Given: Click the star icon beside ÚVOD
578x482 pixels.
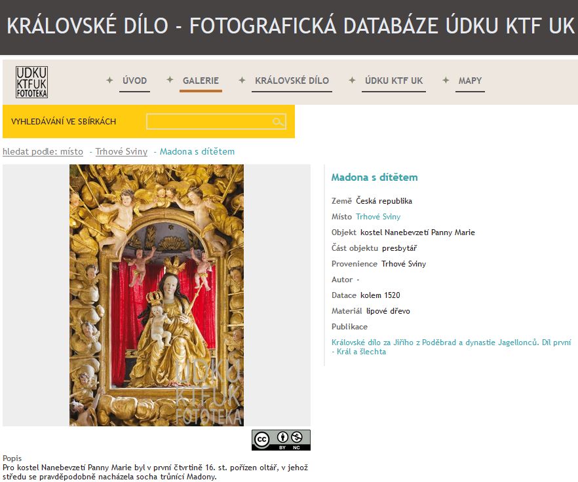Looking at the screenshot, I should 109,80.
